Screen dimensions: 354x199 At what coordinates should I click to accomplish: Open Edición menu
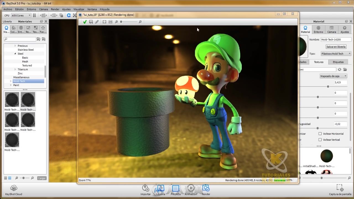pyautogui.click(x=19, y=9)
